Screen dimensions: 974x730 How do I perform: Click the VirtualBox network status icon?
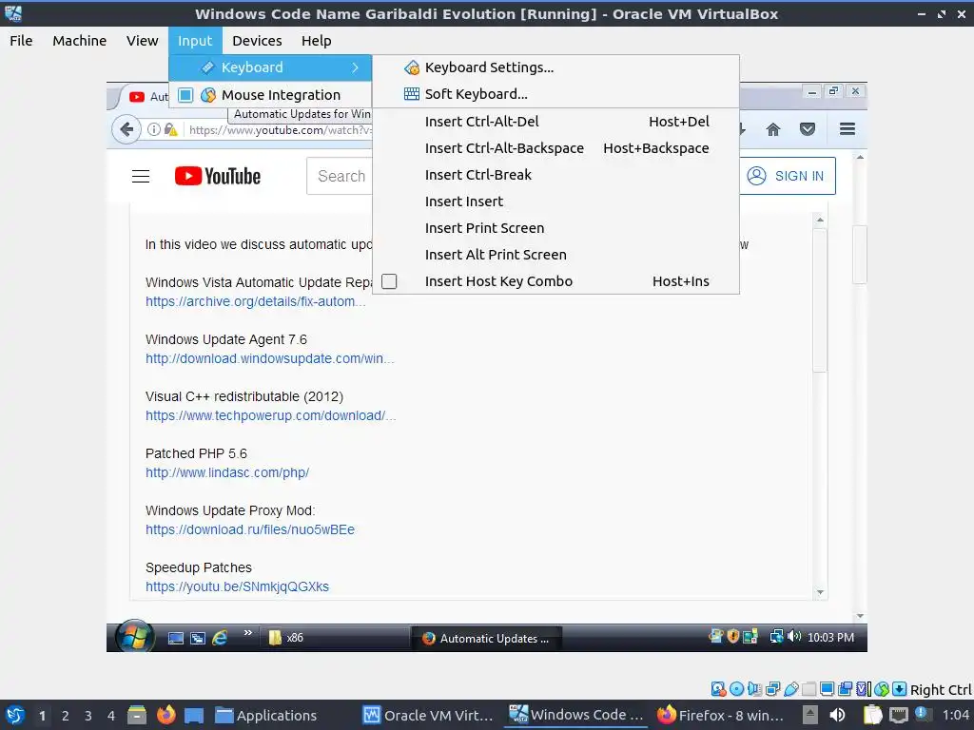pyautogui.click(x=773, y=689)
